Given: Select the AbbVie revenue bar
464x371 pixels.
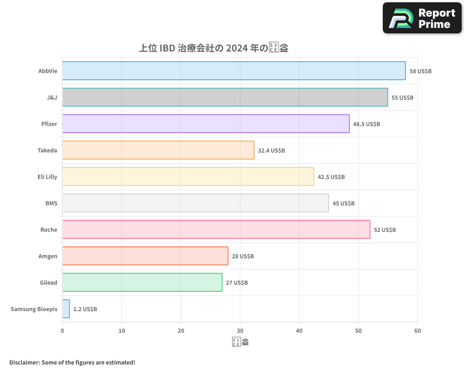Looking at the screenshot, I should pyautogui.click(x=232, y=71).
